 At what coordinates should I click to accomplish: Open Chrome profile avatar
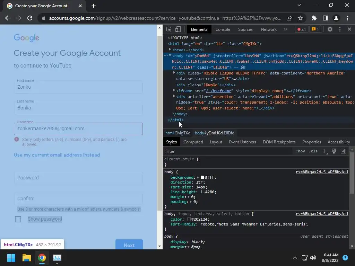pos(336,18)
